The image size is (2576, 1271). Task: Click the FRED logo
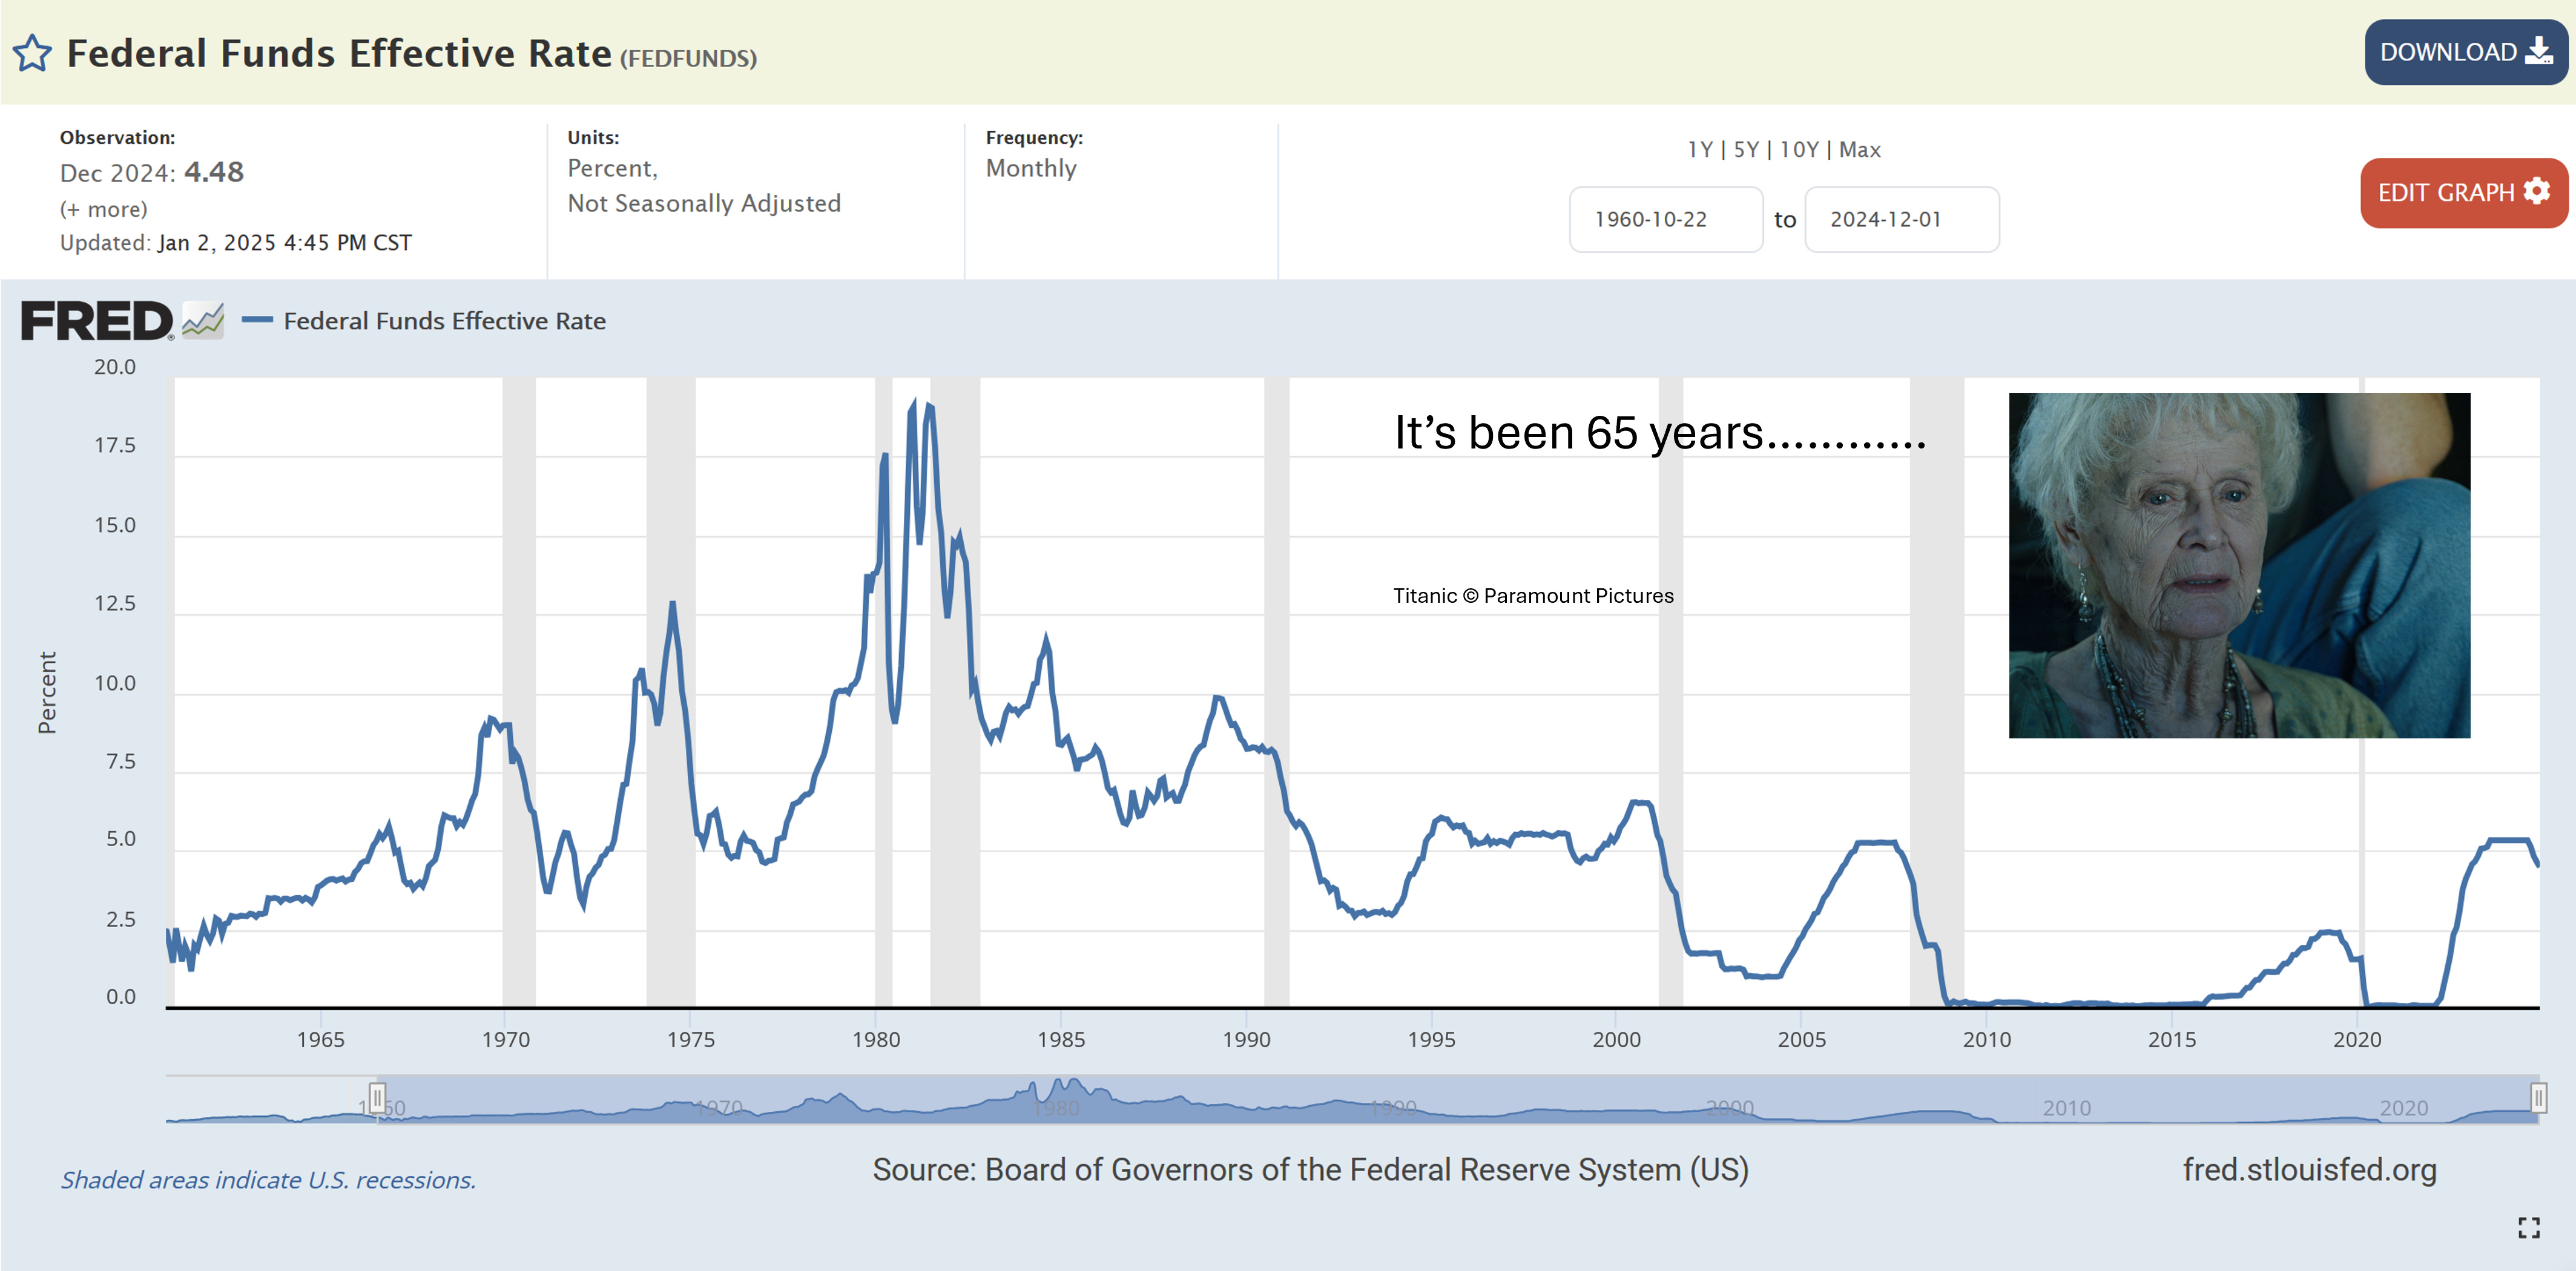(x=96, y=321)
